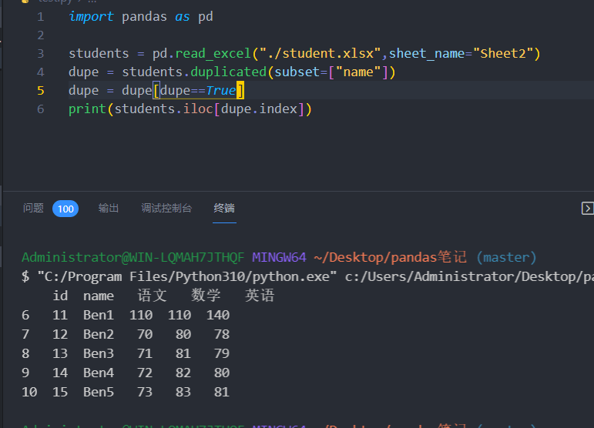Click line number 1 in the gutter

[x=40, y=16]
